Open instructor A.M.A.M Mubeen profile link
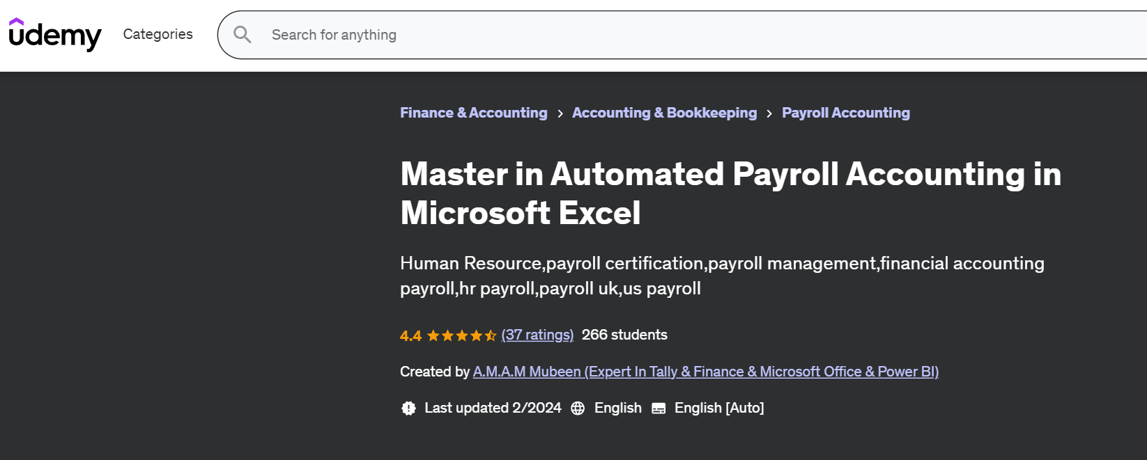Image resolution: width=1147 pixels, height=460 pixels. click(706, 372)
